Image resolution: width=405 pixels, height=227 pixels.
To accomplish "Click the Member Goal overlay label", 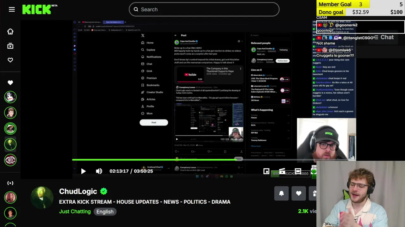I will [335, 4].
